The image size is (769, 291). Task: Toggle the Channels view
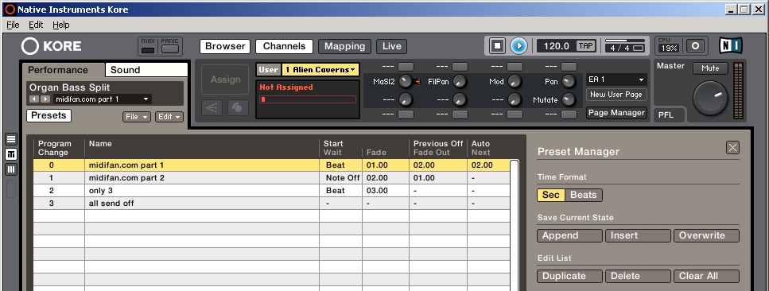(284, 46)
